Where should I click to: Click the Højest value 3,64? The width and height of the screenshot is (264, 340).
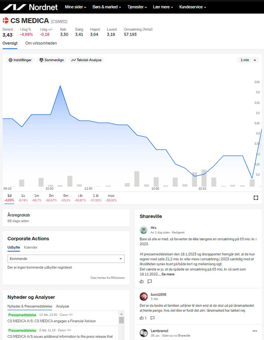[94, 35]
